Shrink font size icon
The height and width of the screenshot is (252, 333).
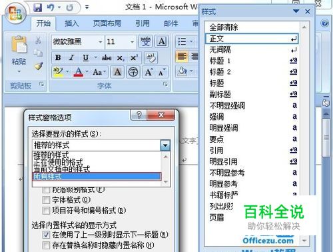(x=162, y=72)
